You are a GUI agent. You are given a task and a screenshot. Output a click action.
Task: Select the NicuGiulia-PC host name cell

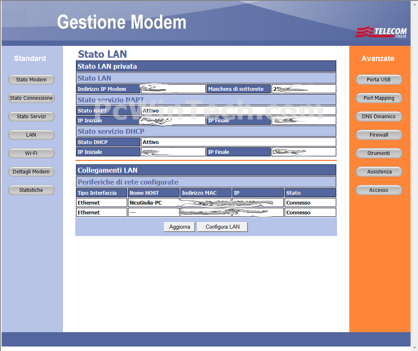click(x=154, y=203)
